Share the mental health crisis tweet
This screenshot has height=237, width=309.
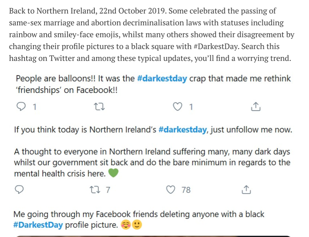[x=246, y=190]
